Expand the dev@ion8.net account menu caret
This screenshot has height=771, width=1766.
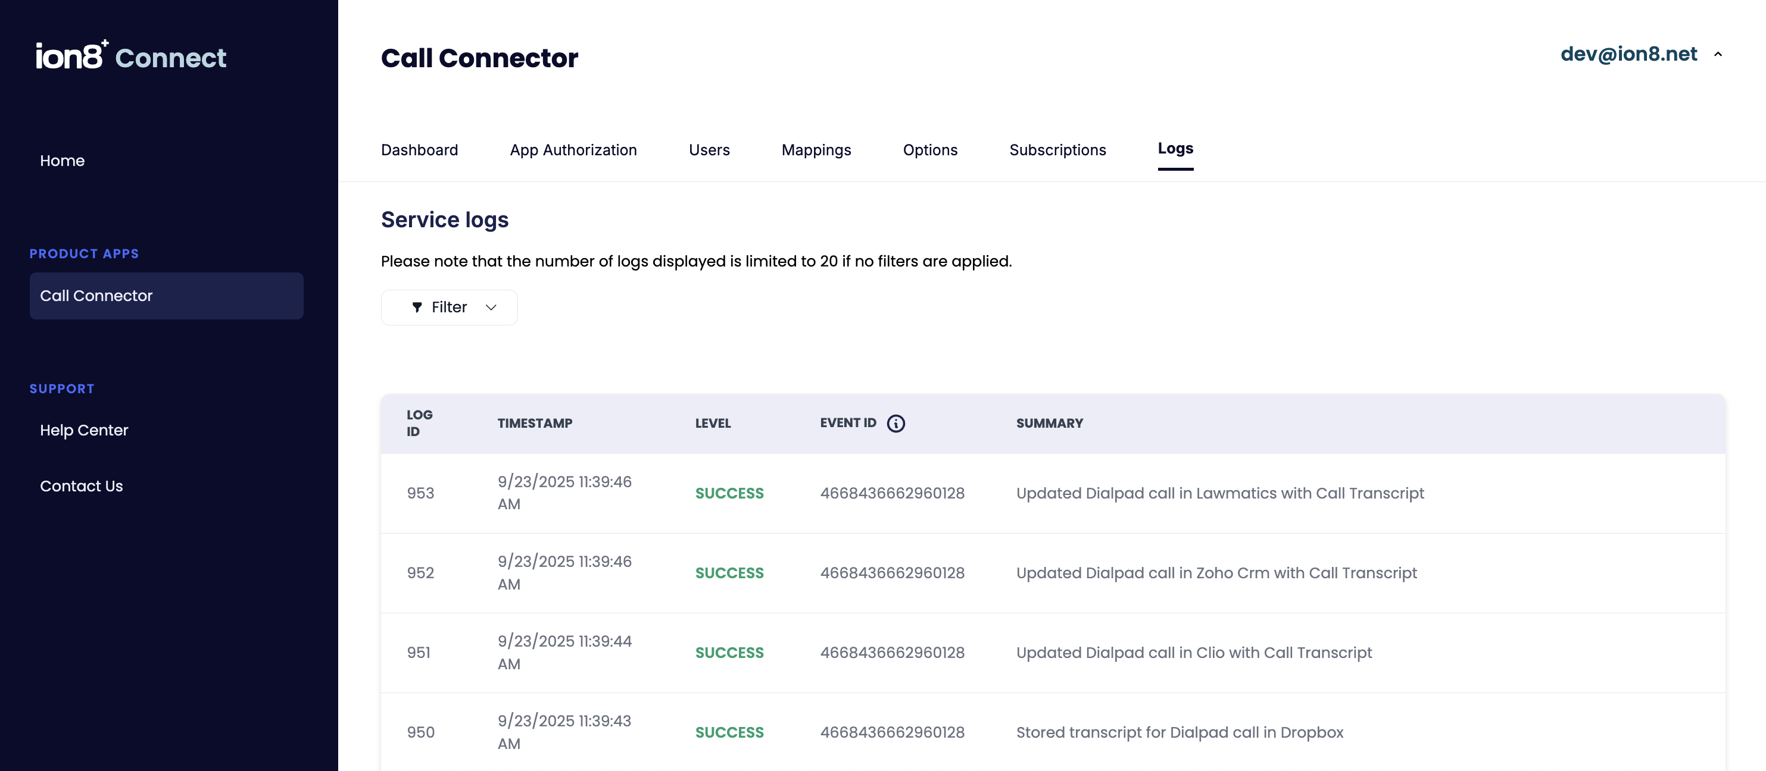[1718, 54]
